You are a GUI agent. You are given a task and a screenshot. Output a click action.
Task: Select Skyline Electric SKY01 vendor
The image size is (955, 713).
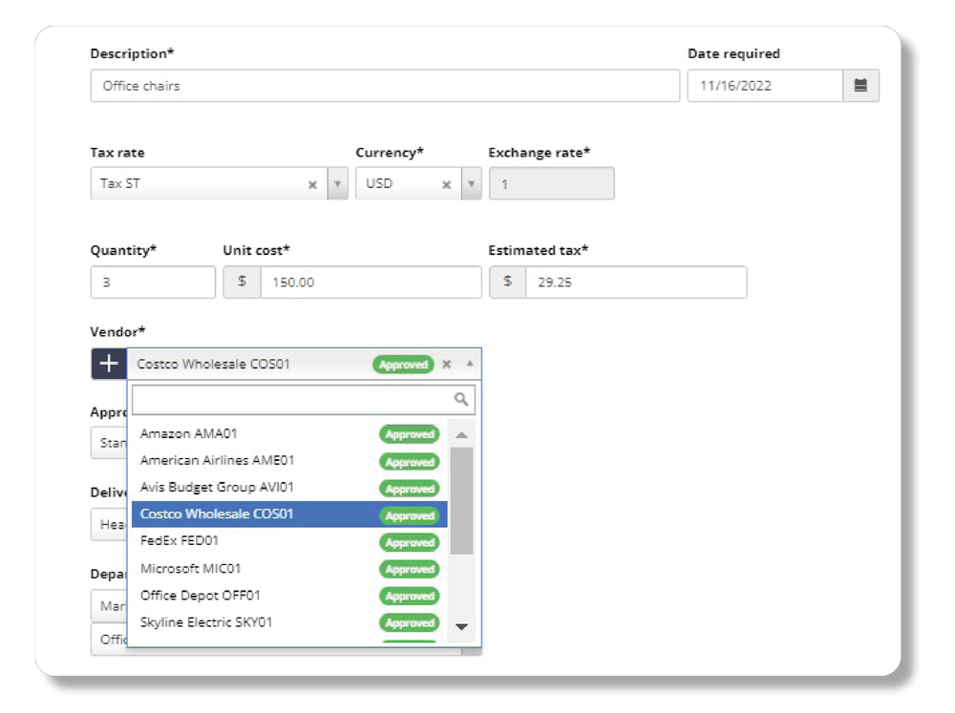[289, 622]
